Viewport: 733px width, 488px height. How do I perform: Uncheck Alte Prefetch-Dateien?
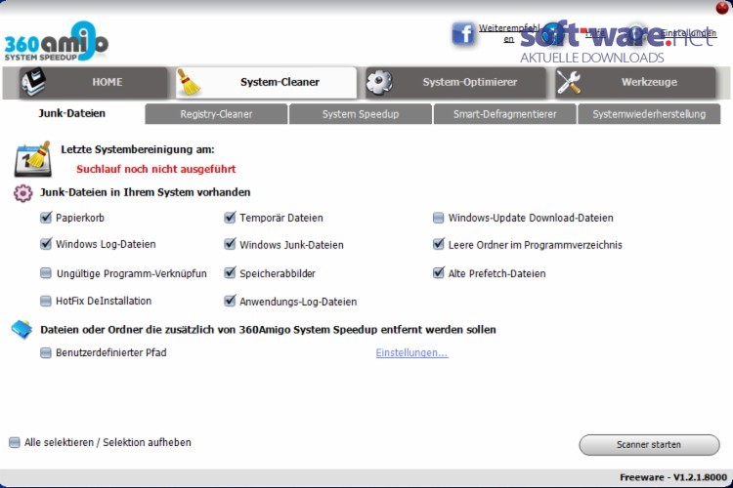pos(438,272)
